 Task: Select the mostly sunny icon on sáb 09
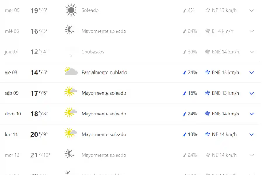click(x=70, y=92)
